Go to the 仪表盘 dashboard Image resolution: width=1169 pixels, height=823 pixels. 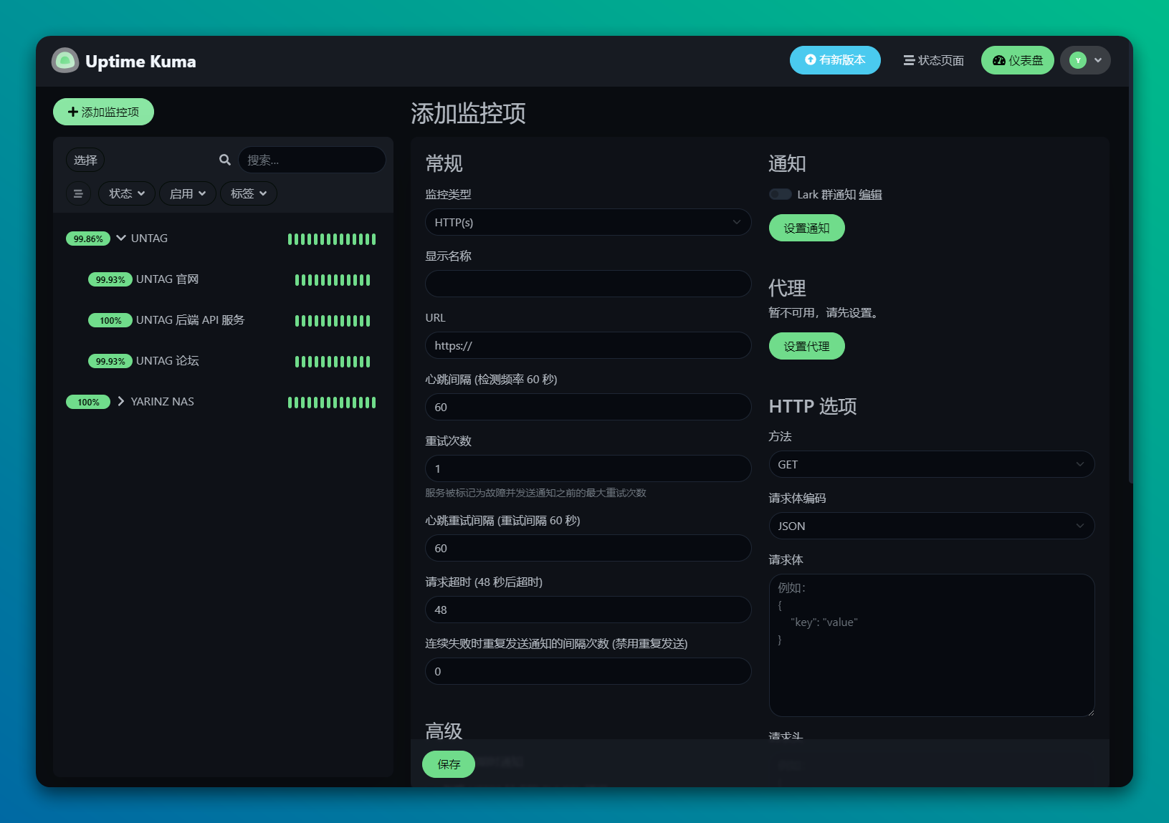[x=1018, y=60]
